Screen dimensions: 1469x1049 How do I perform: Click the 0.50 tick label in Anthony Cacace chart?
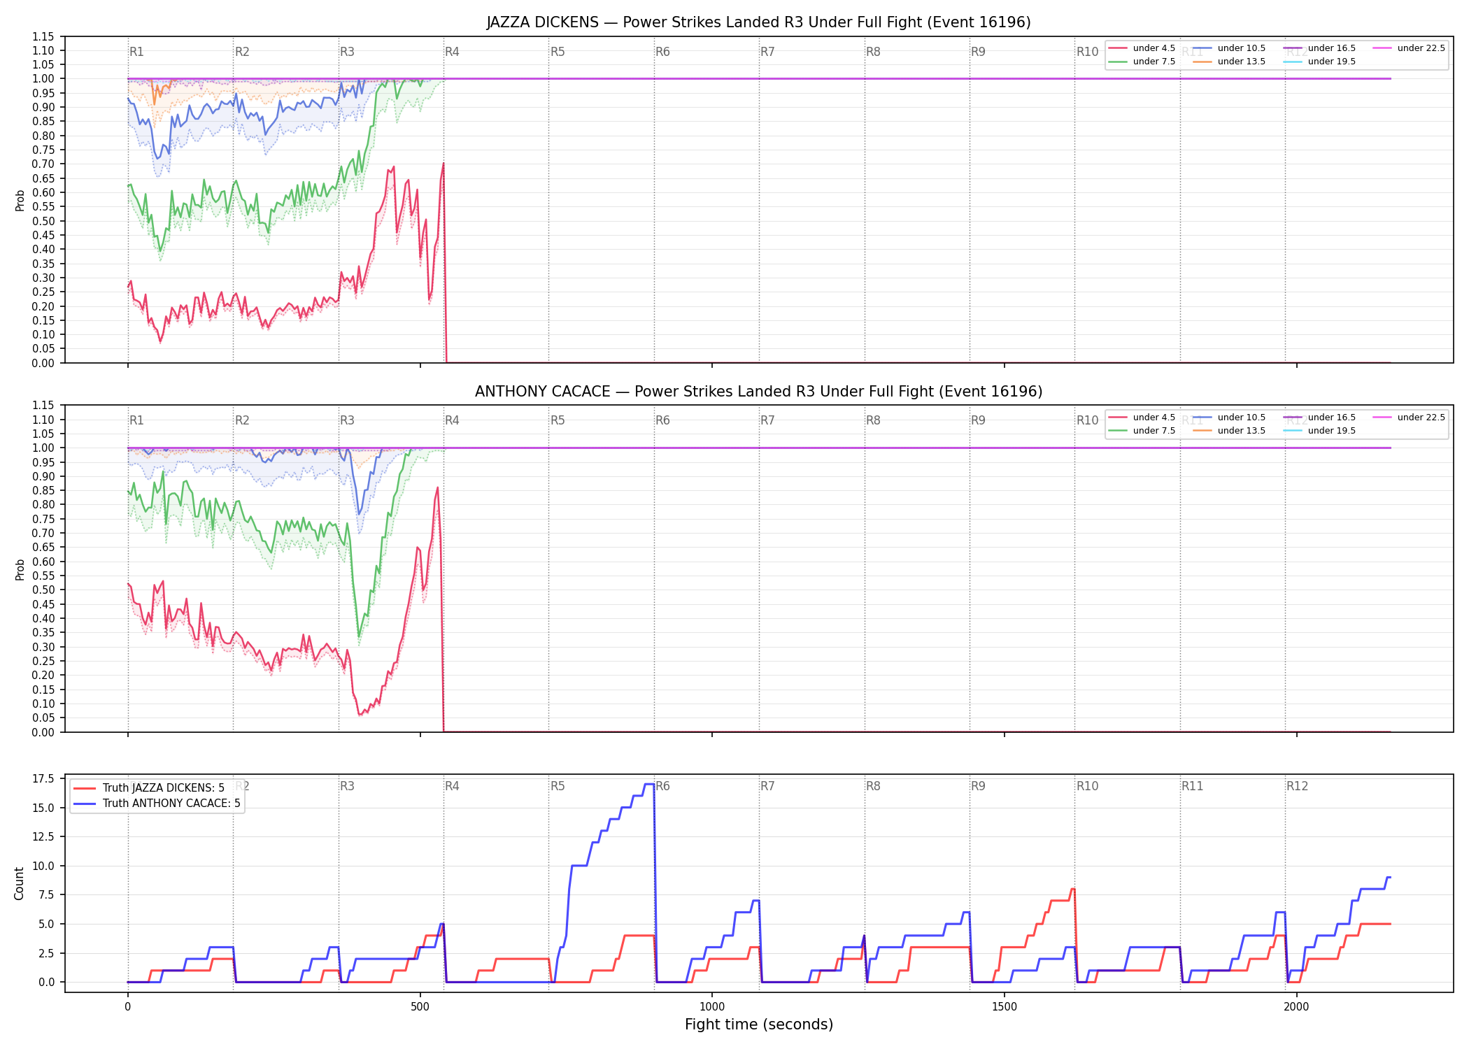(43, 590)
